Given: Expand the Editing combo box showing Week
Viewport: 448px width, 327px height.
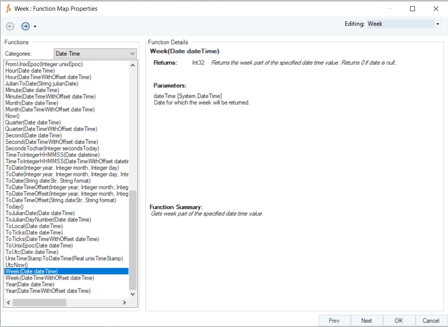Looking at the screenshot, I should [x=438, y=24].
